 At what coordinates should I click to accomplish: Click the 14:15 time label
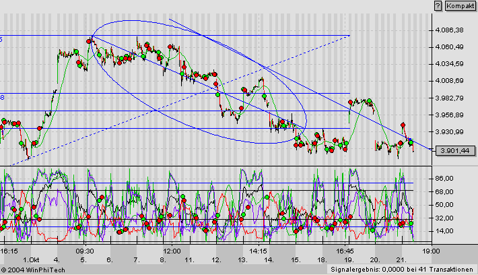(259, 251)
